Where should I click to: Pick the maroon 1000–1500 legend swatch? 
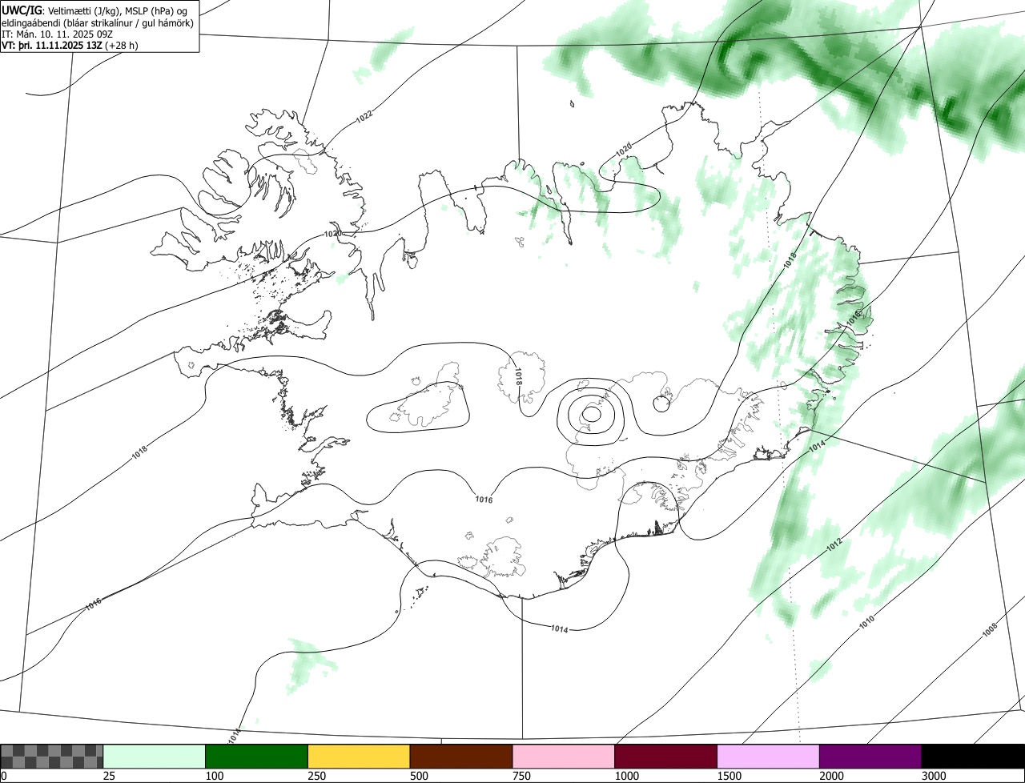coord(666,757)
